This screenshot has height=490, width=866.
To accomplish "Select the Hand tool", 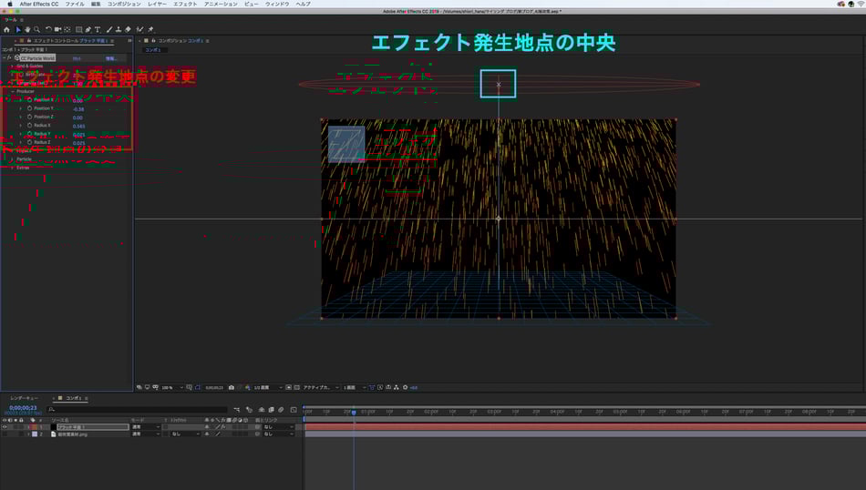I will point(27,29).
